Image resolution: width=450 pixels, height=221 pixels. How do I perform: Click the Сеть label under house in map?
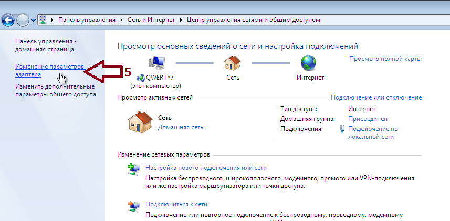233,78
